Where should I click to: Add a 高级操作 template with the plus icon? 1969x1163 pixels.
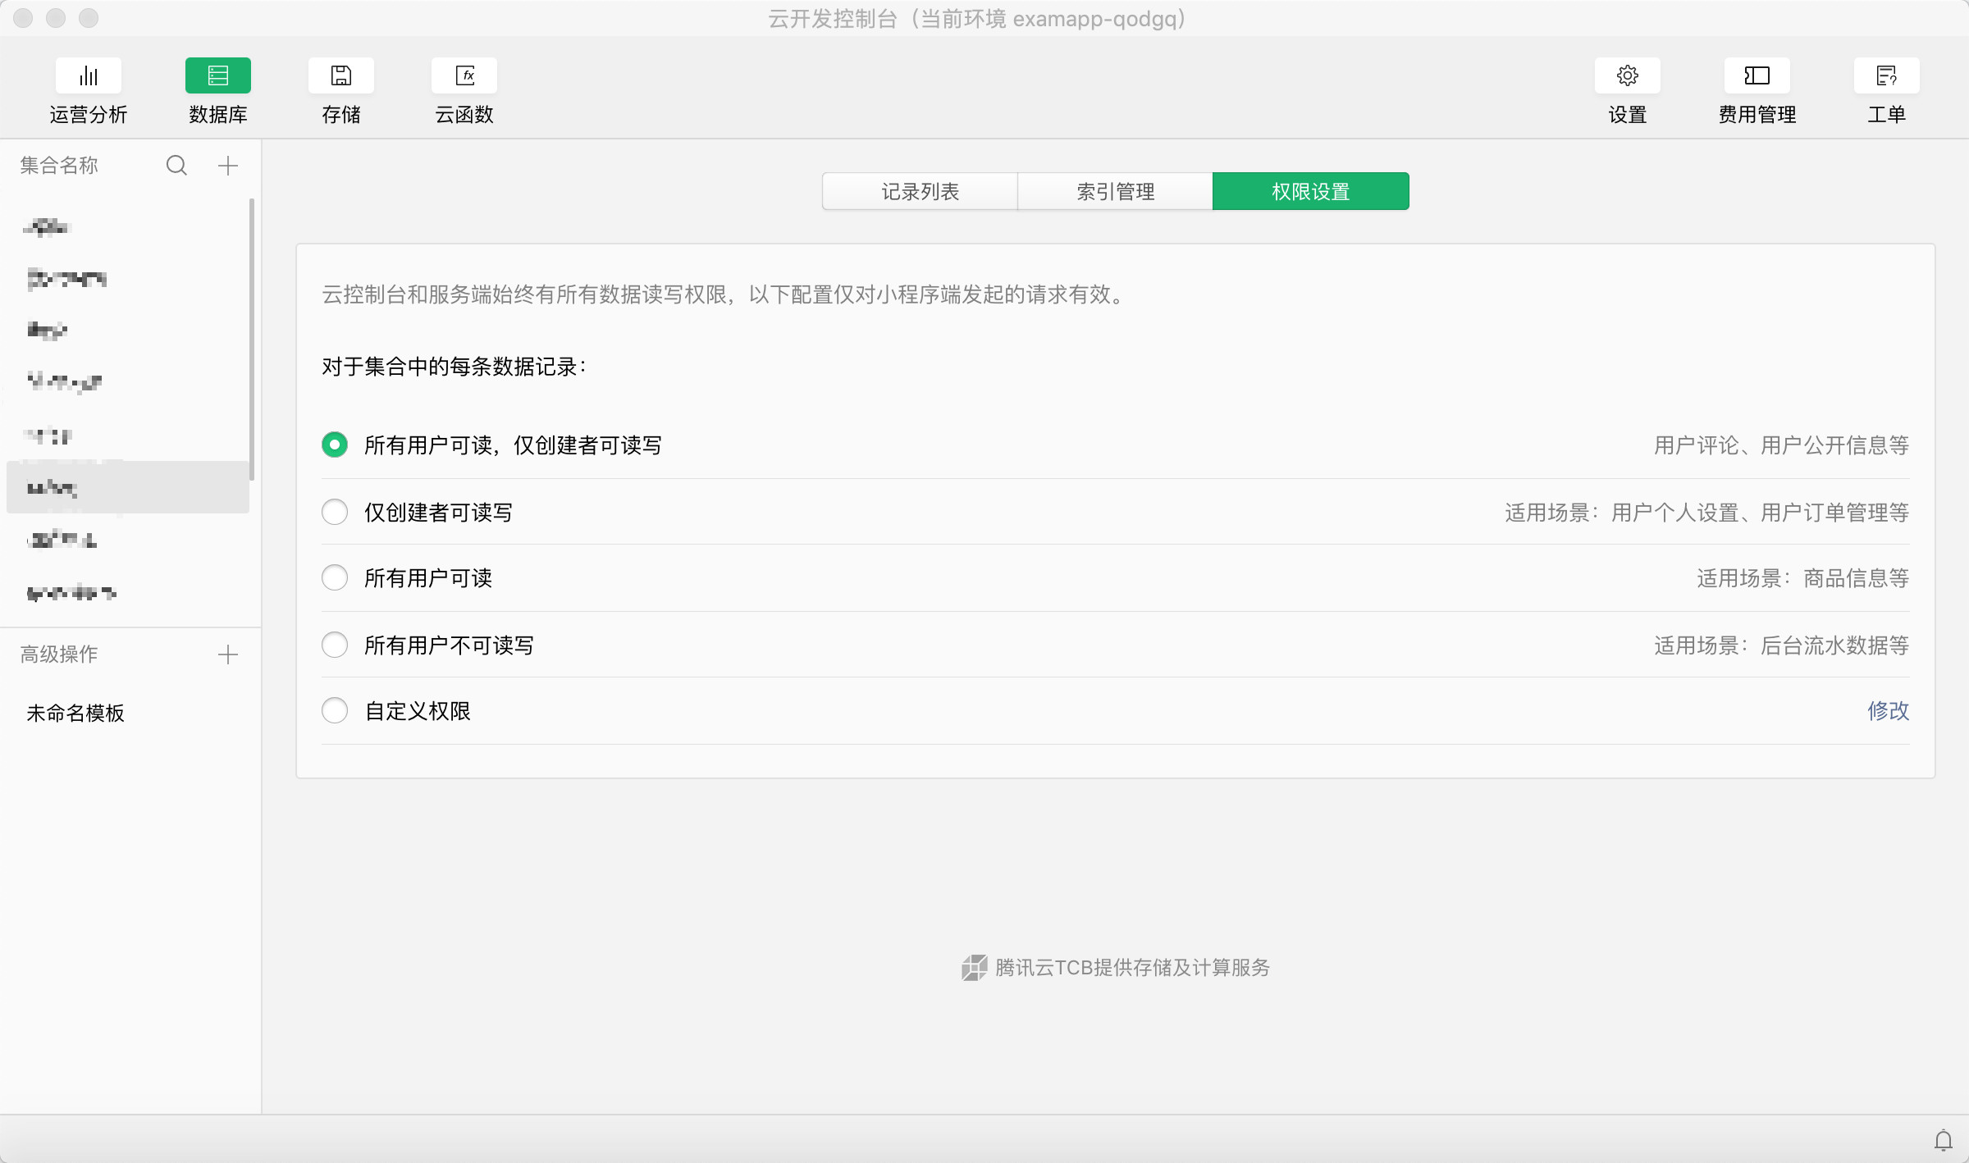[x=228, y=654]
